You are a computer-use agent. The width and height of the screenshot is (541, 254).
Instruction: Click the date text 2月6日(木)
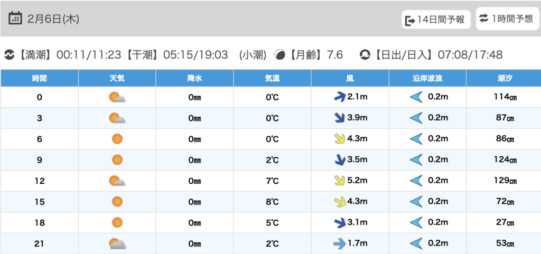click(52, 19)
